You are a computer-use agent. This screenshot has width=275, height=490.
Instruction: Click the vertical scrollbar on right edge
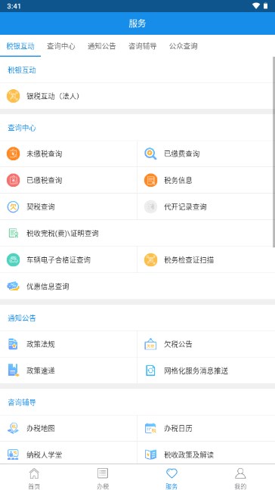pos(273,151)
